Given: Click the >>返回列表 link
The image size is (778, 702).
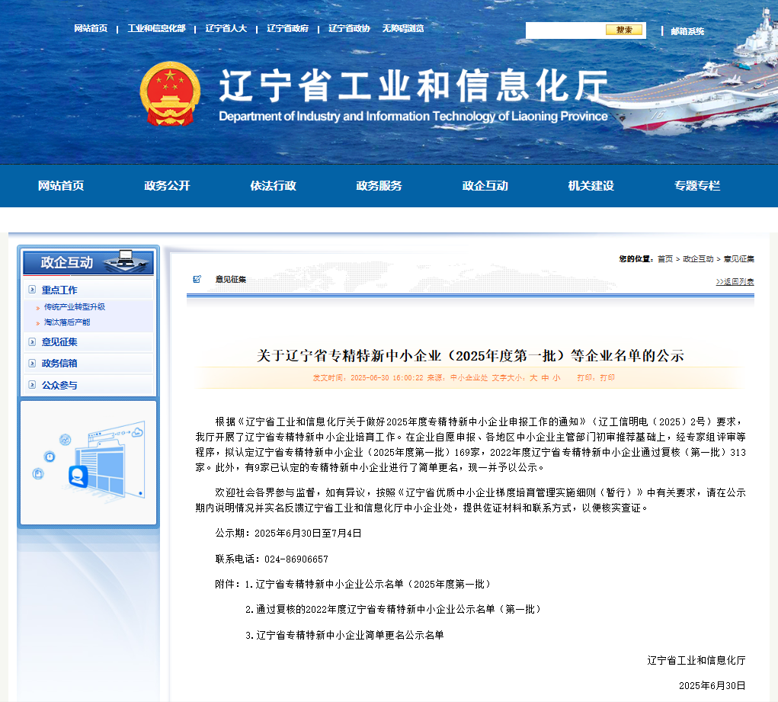Looking at the screenshot, I should (x=735, y=282).
